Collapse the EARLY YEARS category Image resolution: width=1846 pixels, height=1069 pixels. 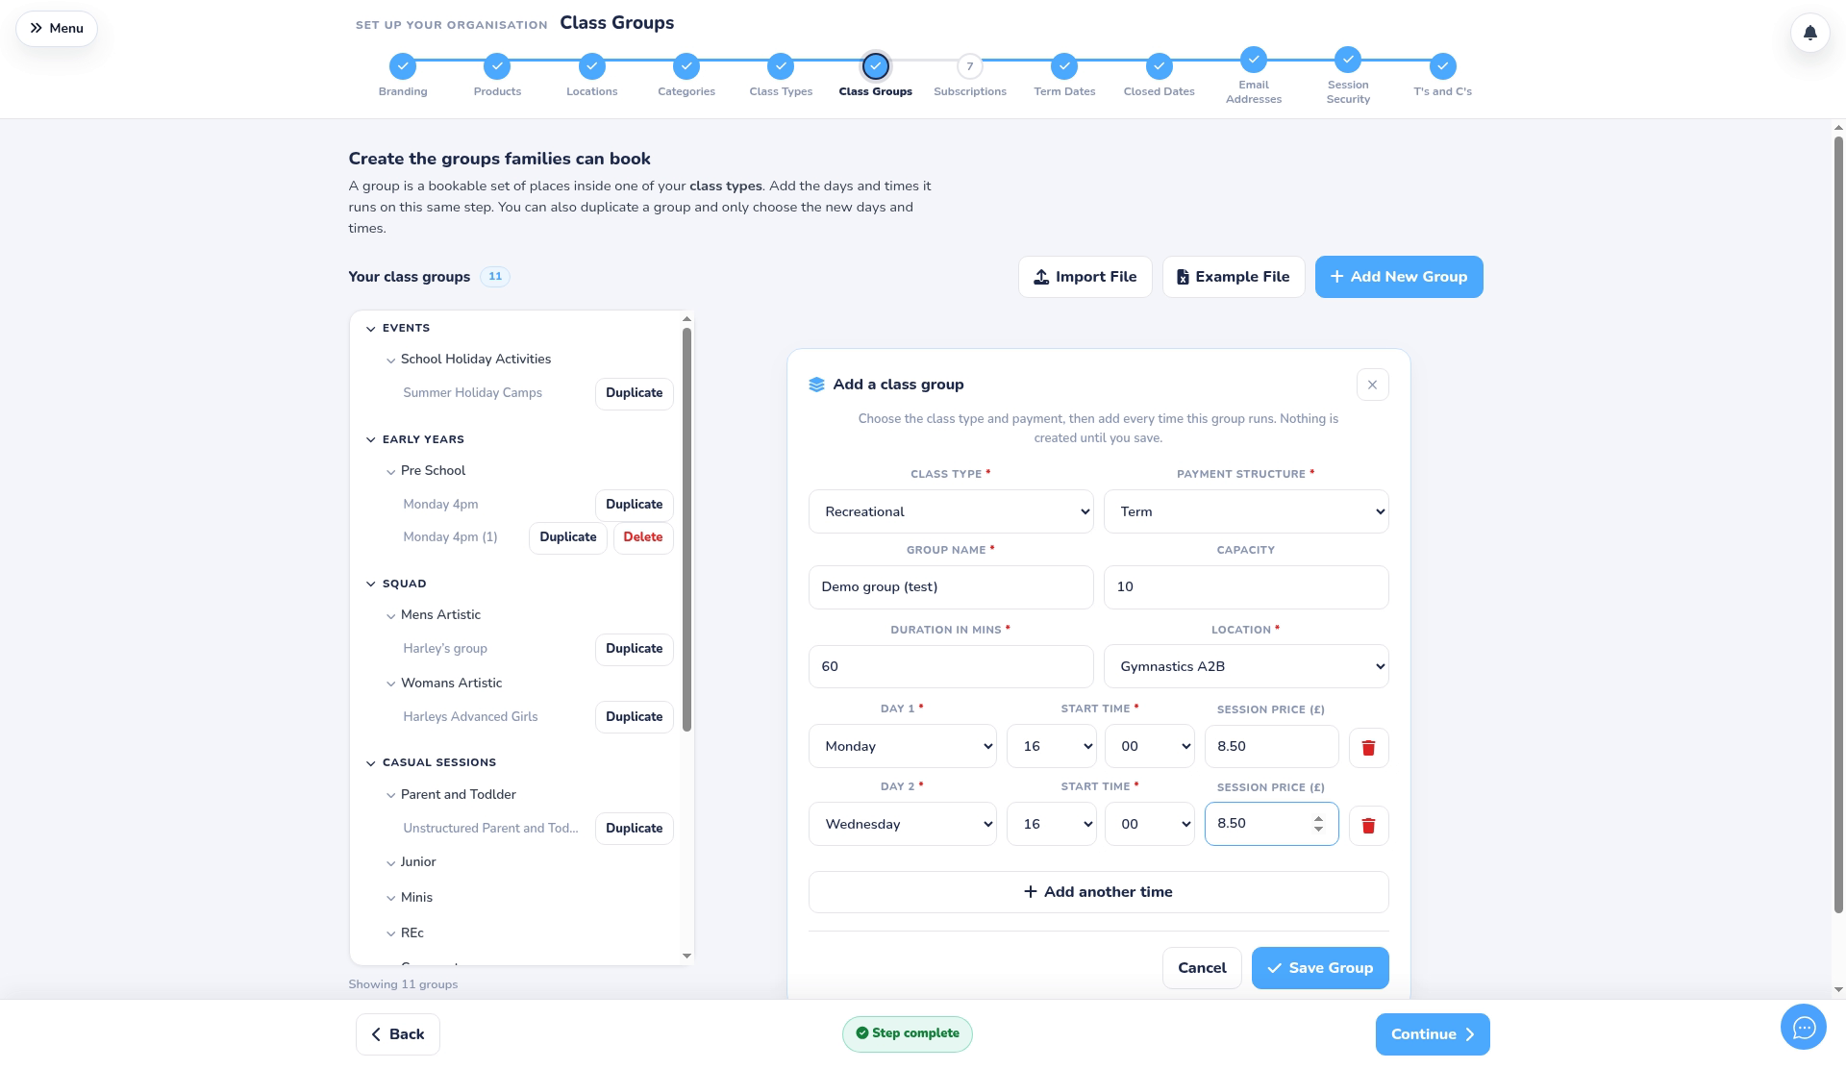371,439
